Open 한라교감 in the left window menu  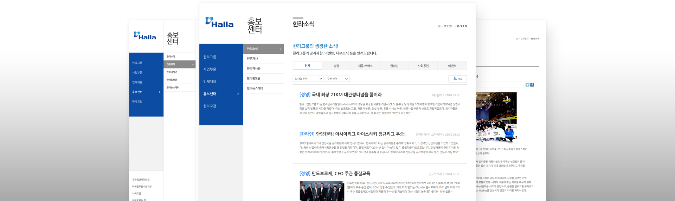[137, 102]
